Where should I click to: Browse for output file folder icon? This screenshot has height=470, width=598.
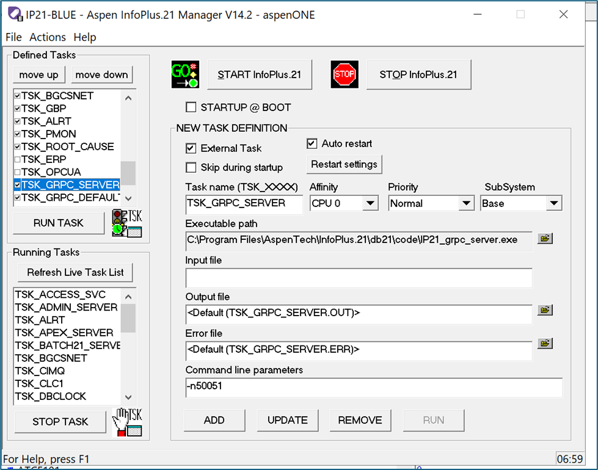coord(545,310)
